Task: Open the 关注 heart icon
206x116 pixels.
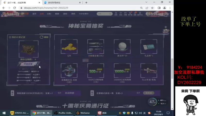Action: point(121,14)
